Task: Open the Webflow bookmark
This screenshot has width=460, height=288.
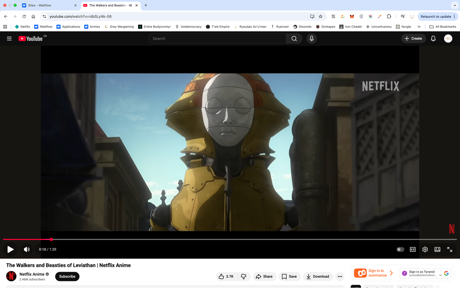Action: pos(43,27)
